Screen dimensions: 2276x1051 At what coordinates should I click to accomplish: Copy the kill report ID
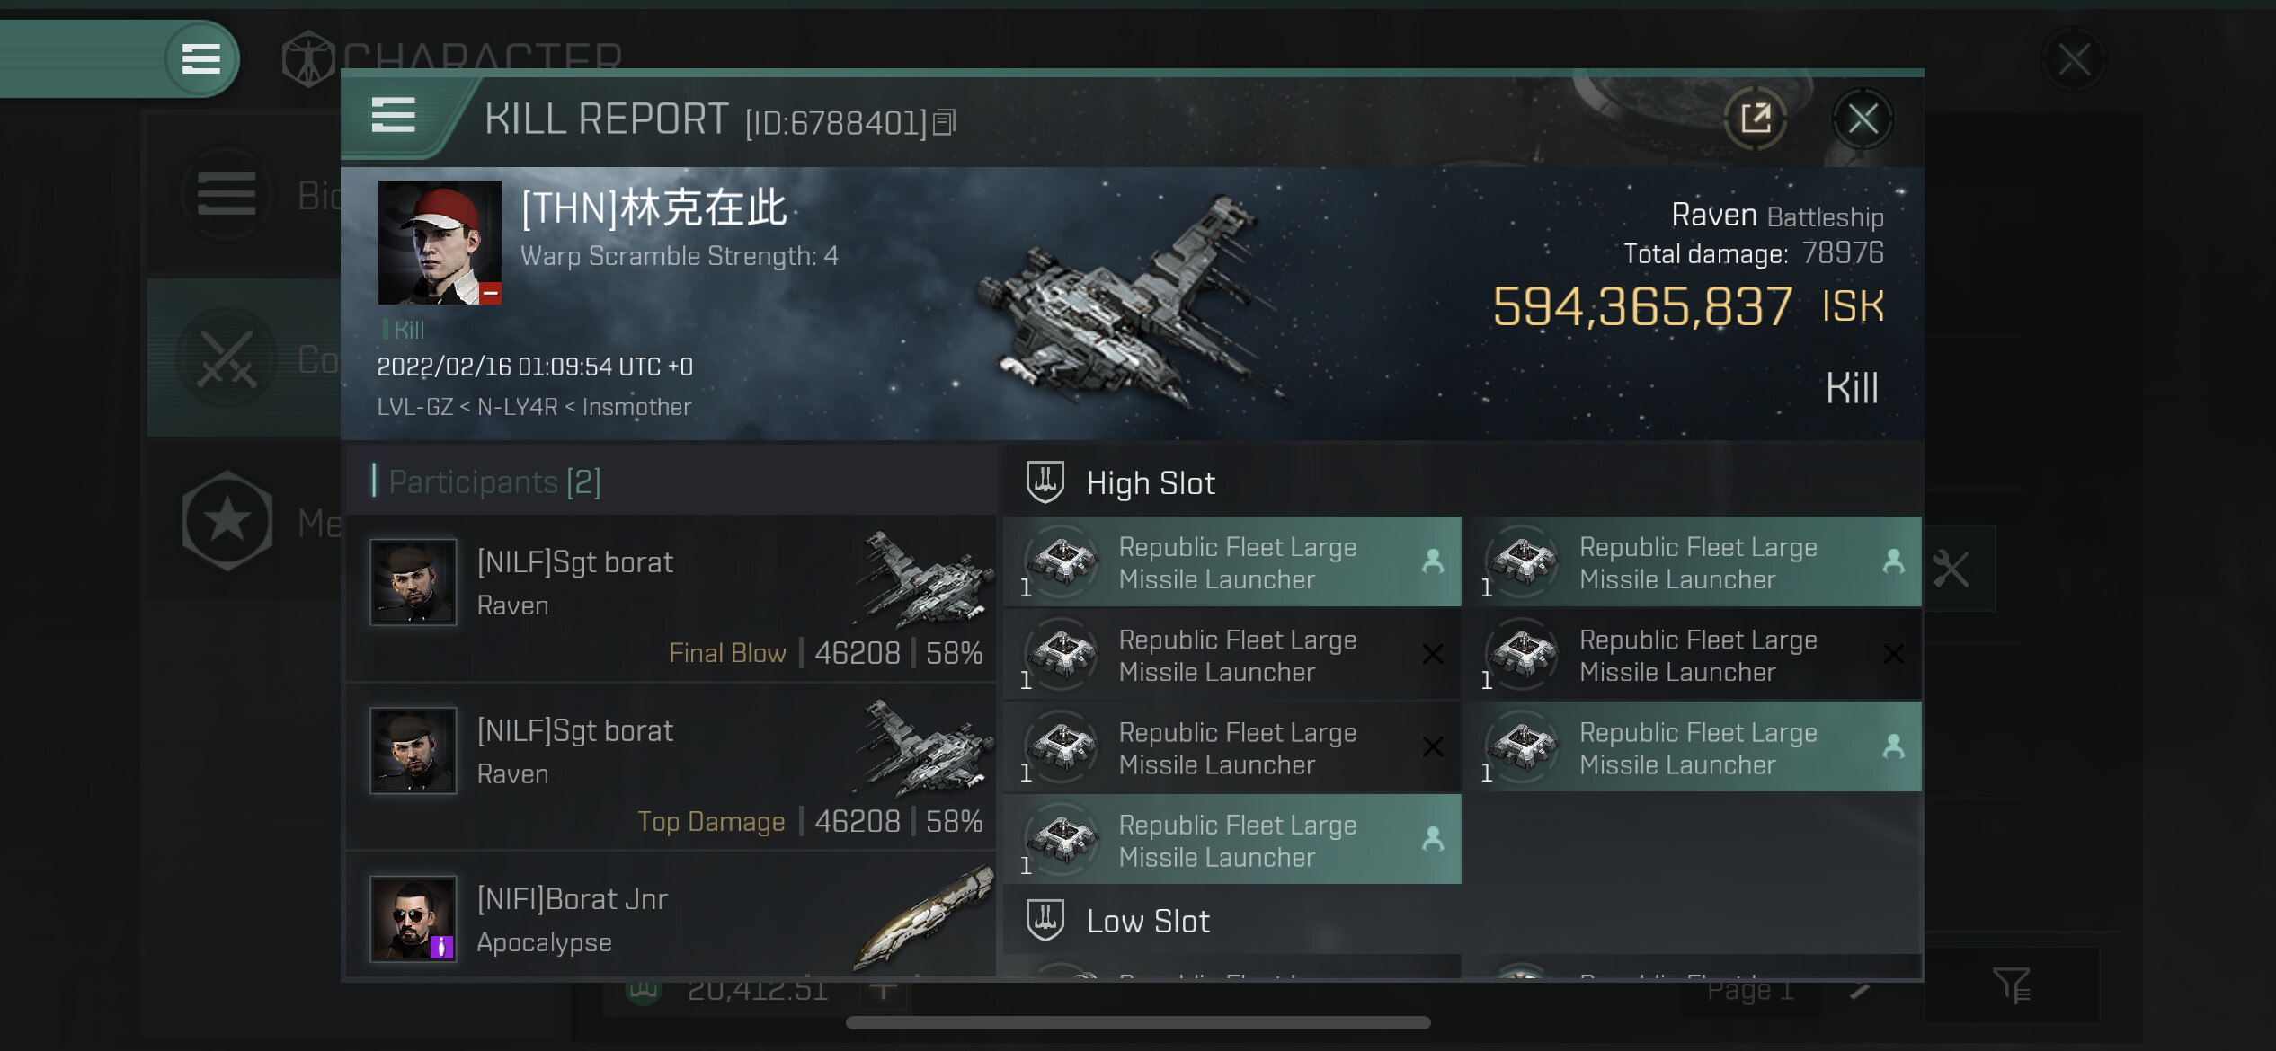[x=944, y=122]
